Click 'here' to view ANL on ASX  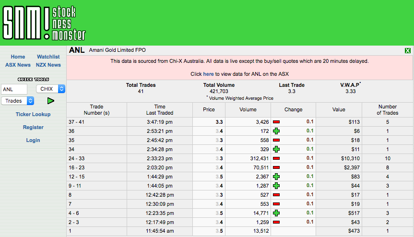pyautogui.click(x=208, y=74)
